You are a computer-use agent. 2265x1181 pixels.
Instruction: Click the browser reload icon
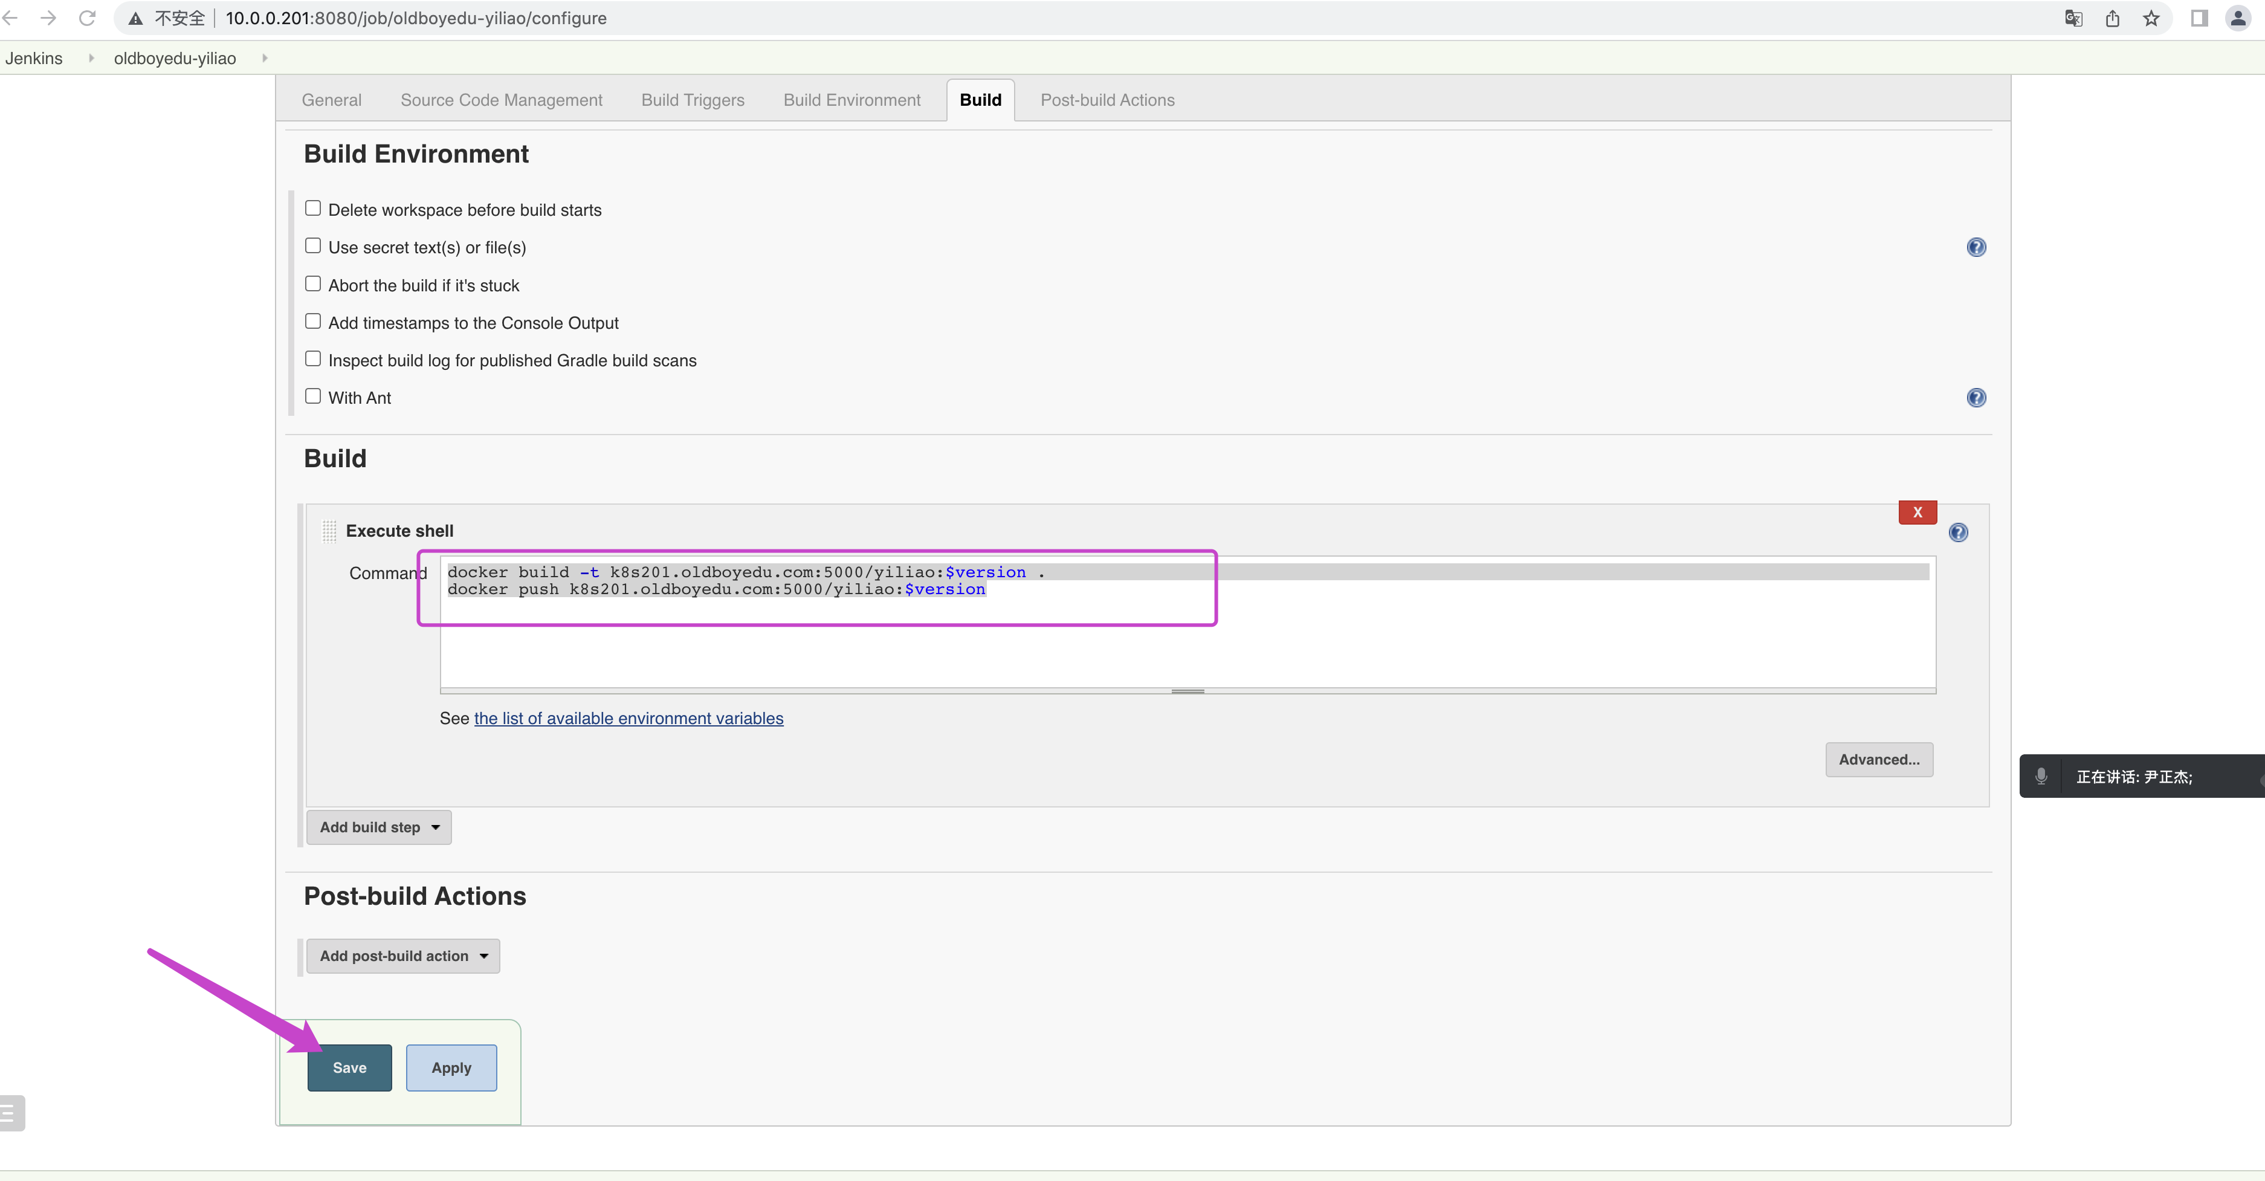87,18
